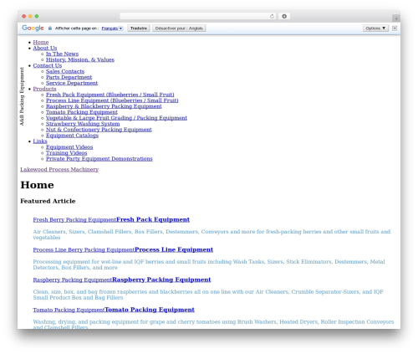Open Equipment Videos link

pyautogui.click(x=69, y=147)
